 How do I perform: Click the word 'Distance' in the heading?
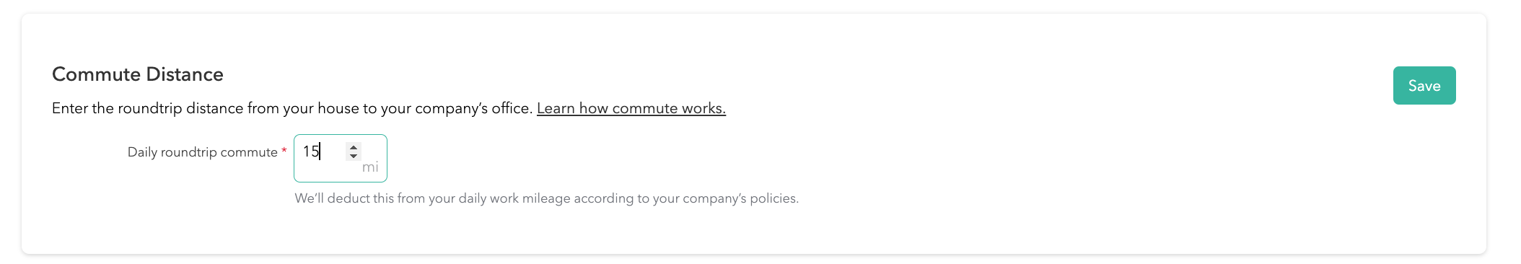click(x=185, y=74)
